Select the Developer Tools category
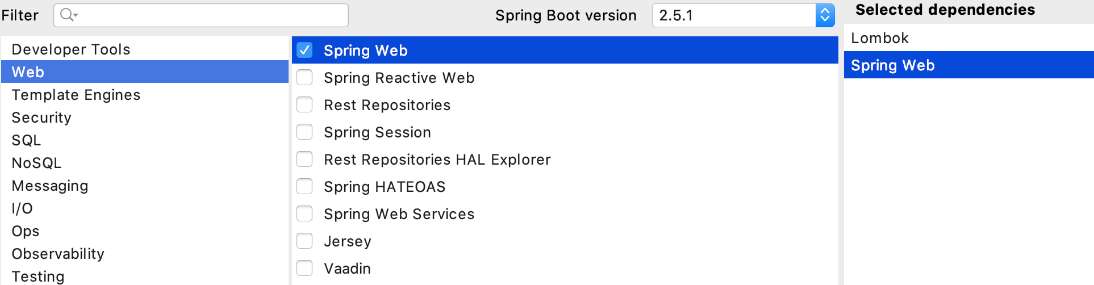The width and height of the screenshot is (1094, 285). coord(71,49)
